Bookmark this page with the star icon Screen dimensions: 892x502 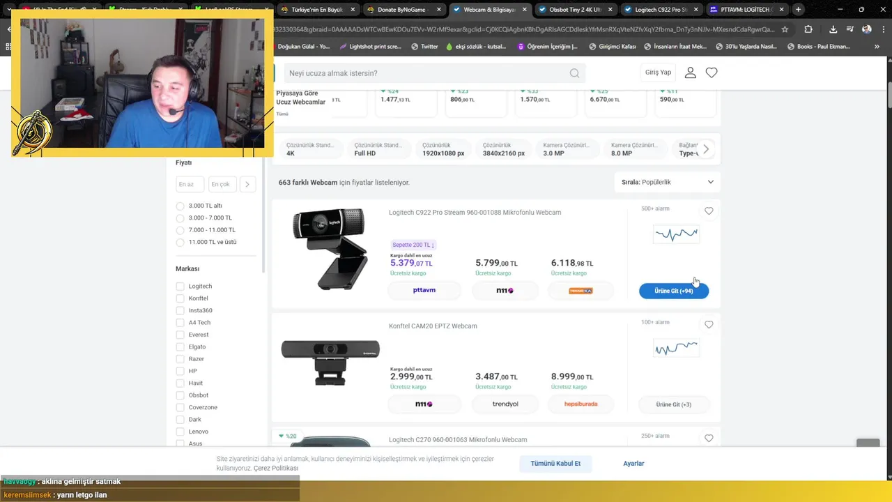pos(785,29)
